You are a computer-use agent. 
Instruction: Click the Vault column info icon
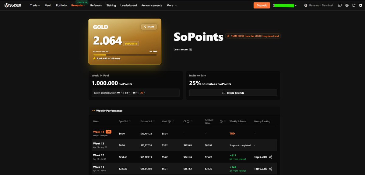point(170,121)
